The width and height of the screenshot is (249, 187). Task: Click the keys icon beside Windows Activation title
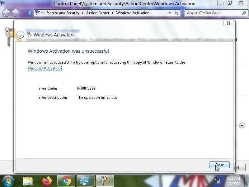pos(29,35)
